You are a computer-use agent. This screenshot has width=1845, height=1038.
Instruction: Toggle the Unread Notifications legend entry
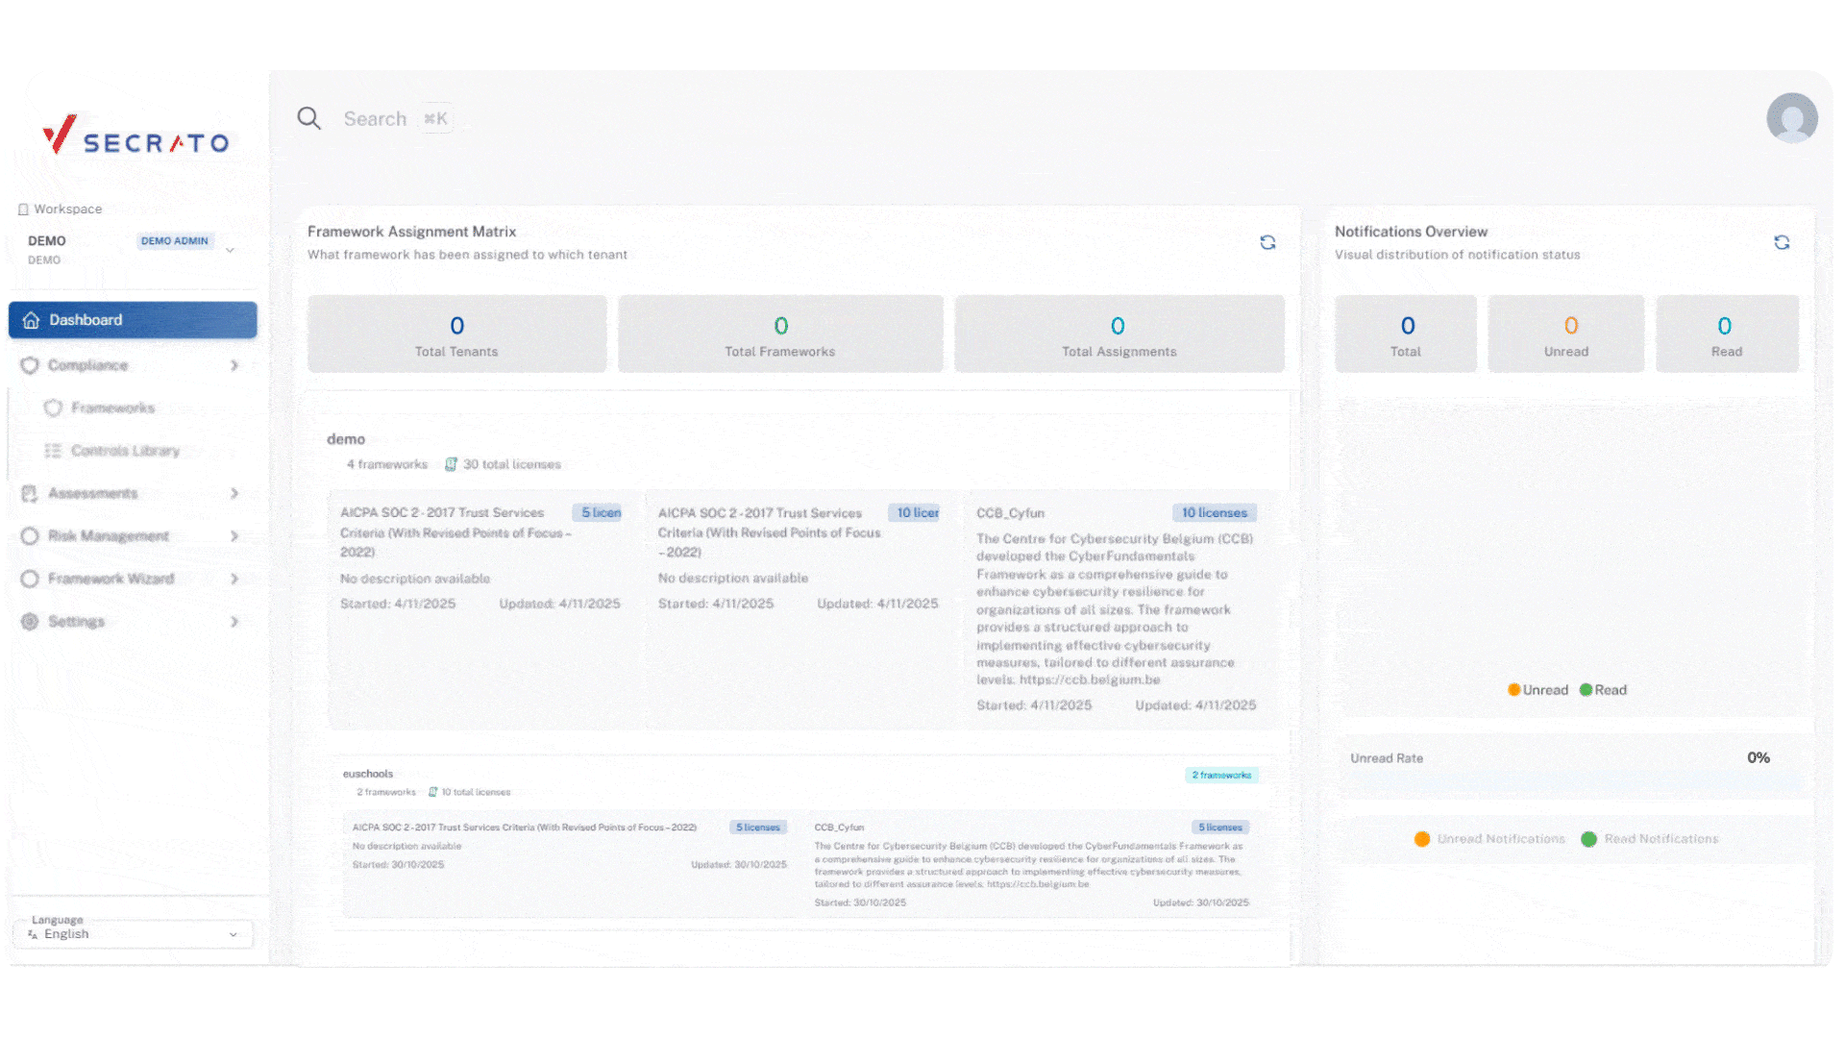pos(1489,839)
